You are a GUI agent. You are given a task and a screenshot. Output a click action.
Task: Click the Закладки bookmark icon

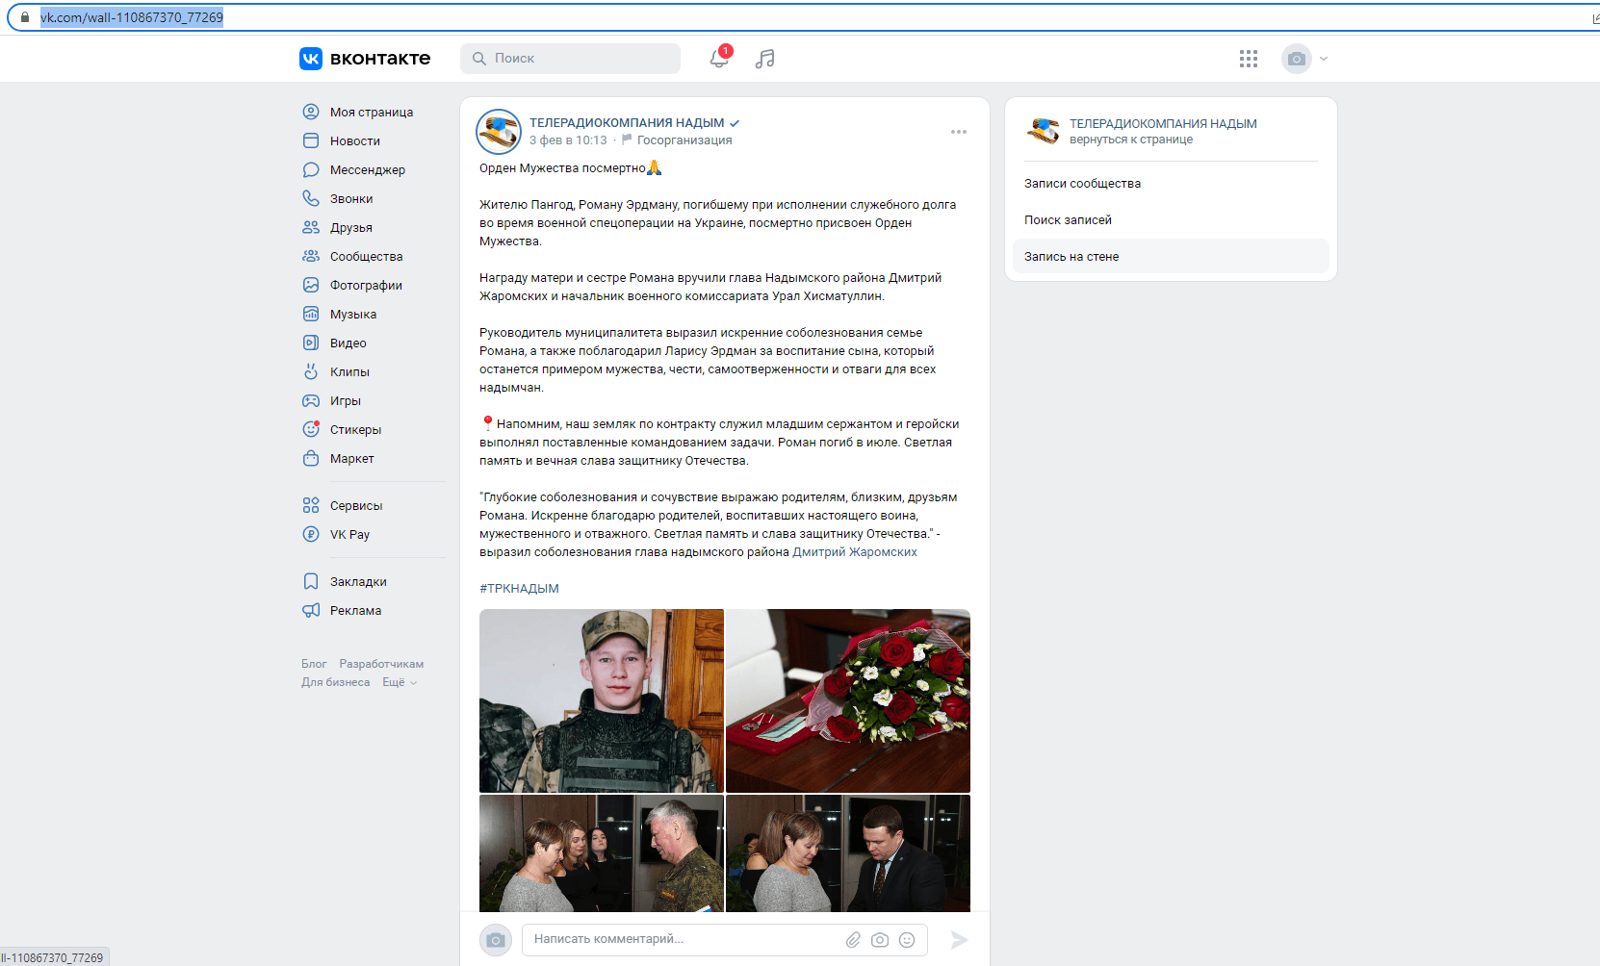[x=311, y=581]
